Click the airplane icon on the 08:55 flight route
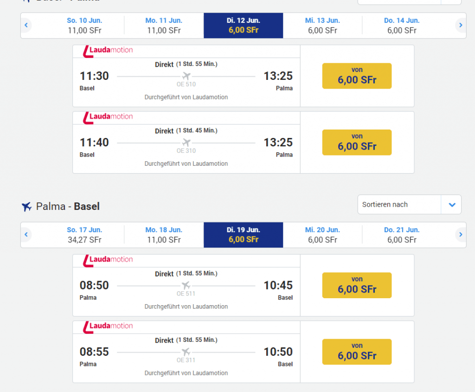This screenshot has height=392, width=475. [186, 352]
